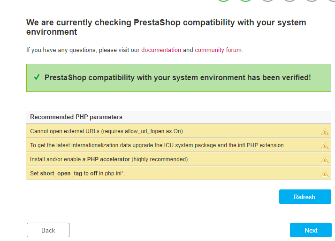Click the bold 'PHP accelerator' text
Screen dimensions: 335x241
click(x=108, y=159)
